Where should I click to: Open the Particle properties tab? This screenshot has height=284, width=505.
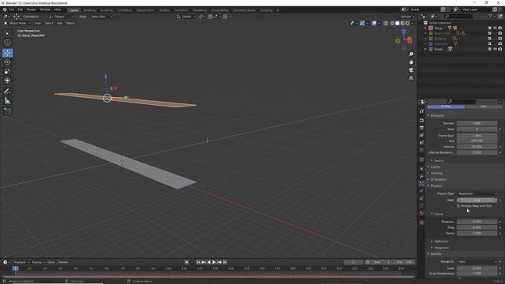pyautogui.click(x=421, y=184)
